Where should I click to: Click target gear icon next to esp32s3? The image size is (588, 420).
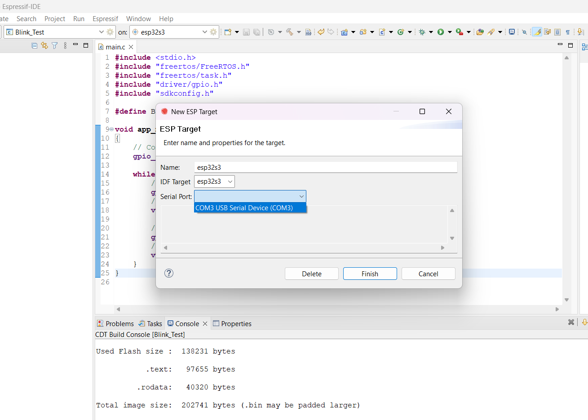click(213, 32)
